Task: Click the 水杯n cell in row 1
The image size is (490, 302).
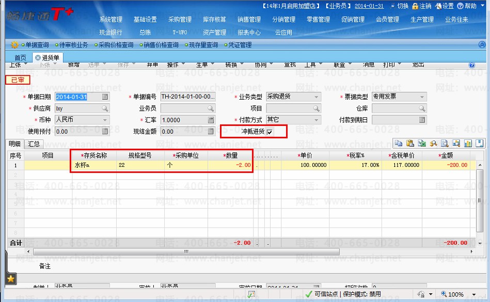Action: [94, 165]
